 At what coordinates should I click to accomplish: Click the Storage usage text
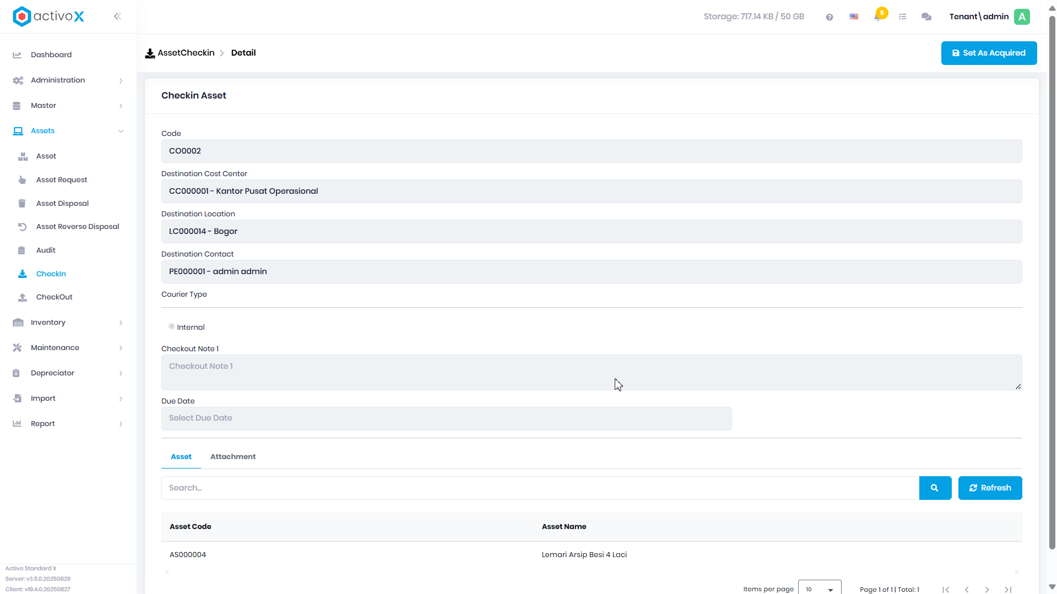(x=754, y=17)
